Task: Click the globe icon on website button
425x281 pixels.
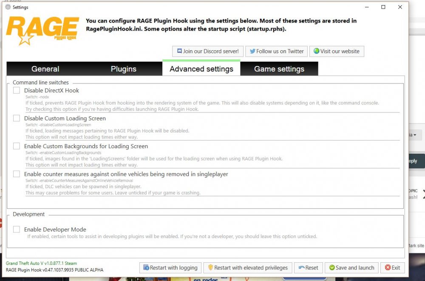Action: [316, 51]
